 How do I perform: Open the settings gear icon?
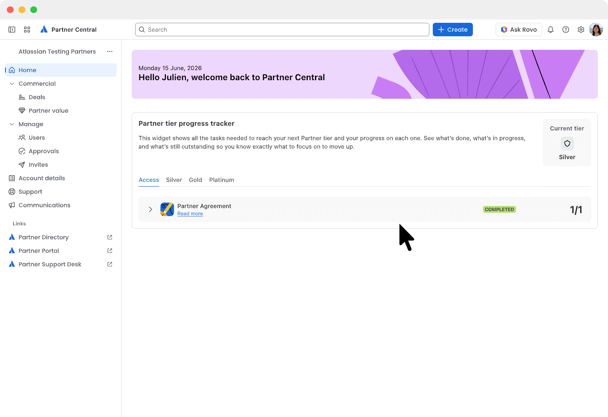[581, 30]
